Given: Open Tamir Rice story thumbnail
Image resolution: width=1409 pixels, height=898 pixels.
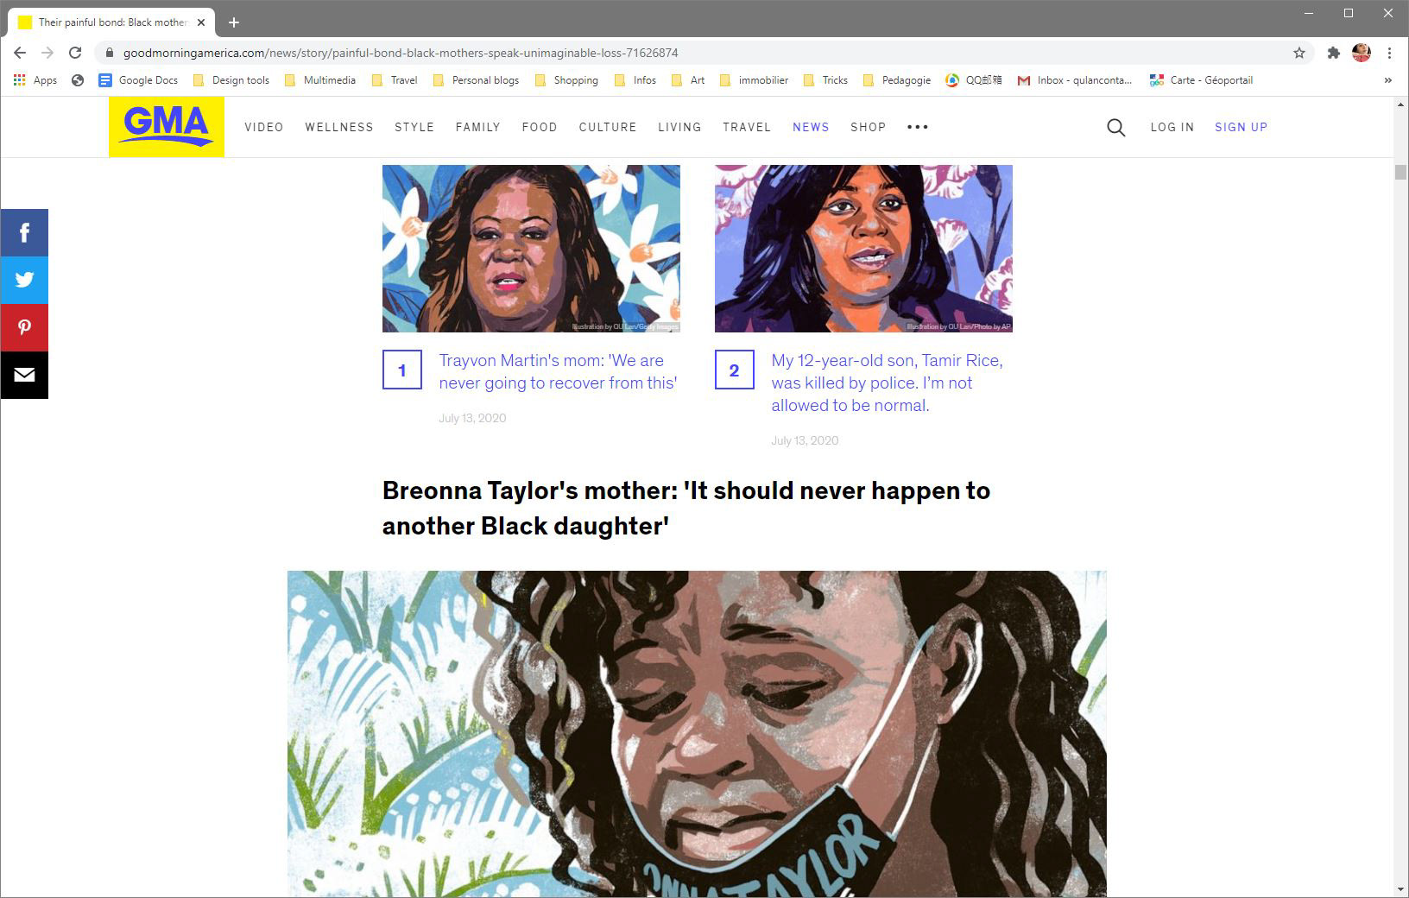Looking at the screenshot, I should 863,249.
